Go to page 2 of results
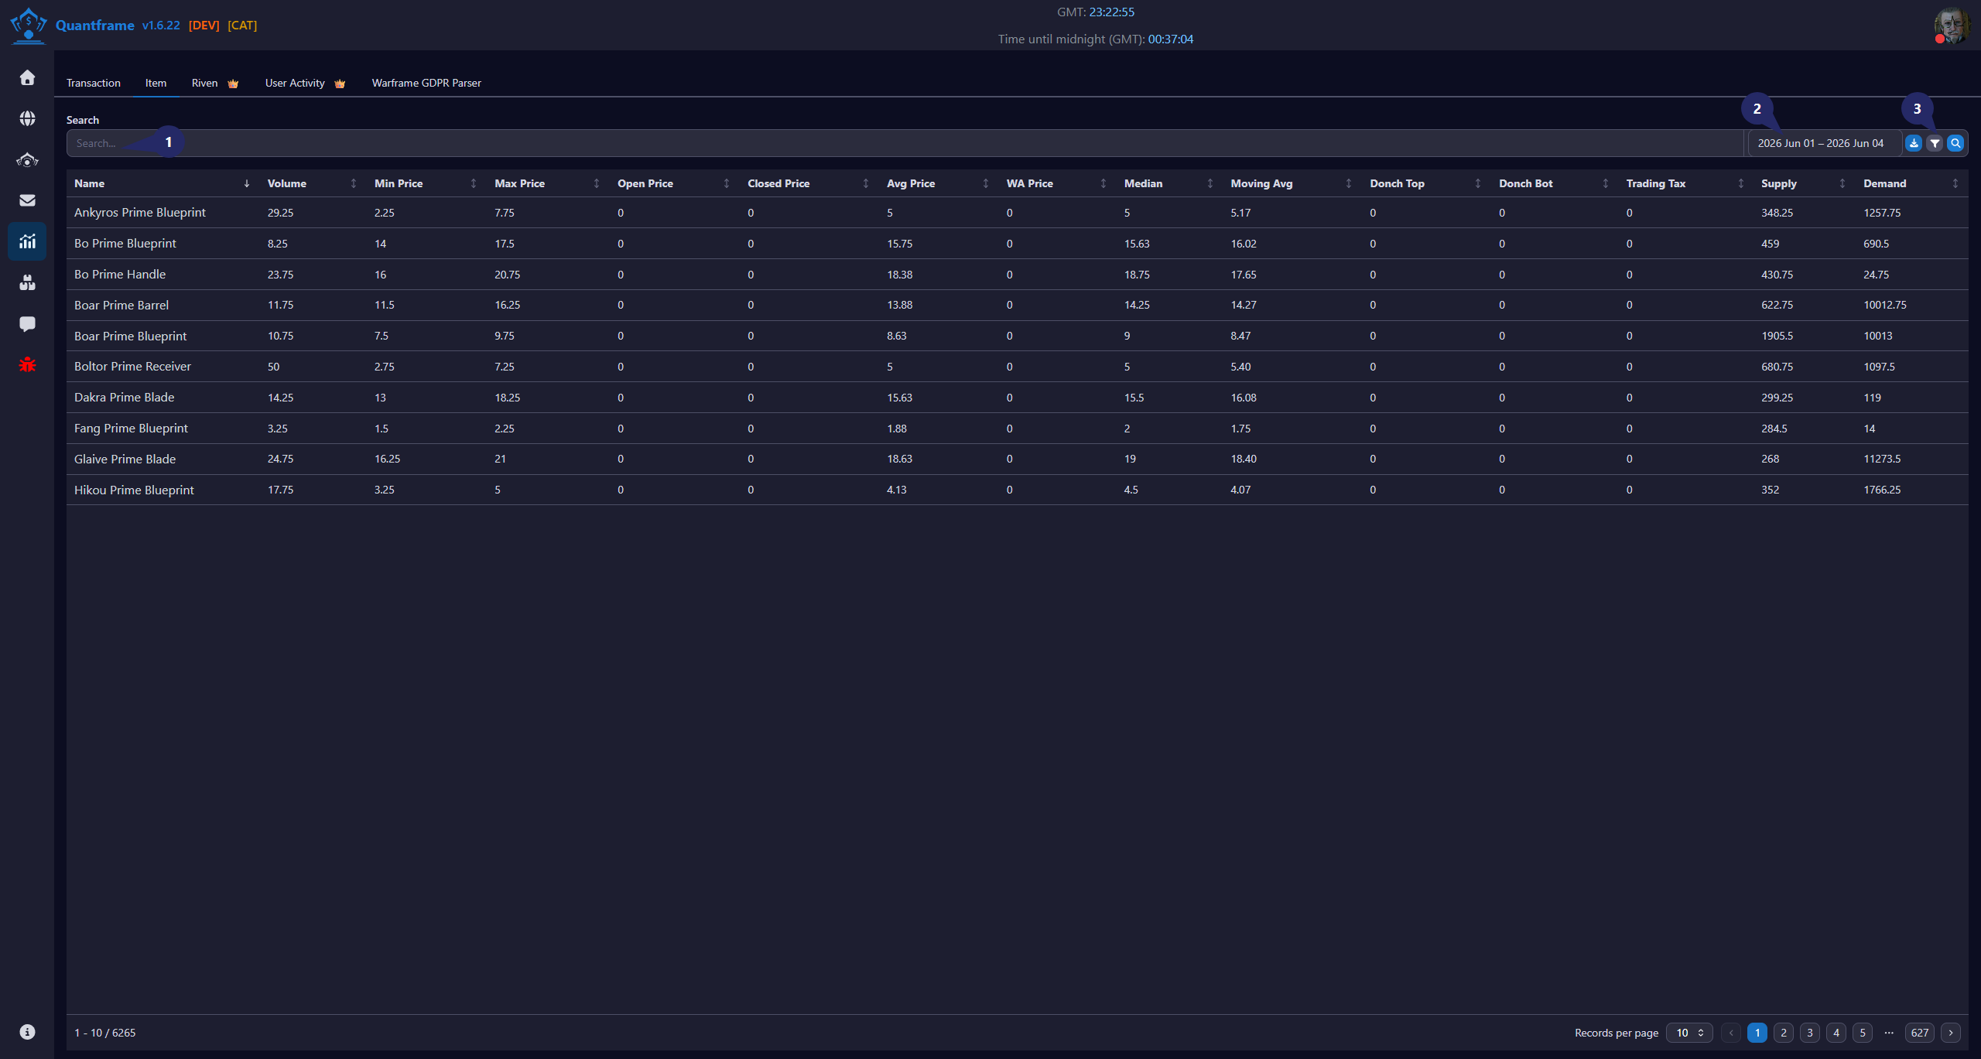This screenshot has height=1059, width=1981. pos(1784,1033)
